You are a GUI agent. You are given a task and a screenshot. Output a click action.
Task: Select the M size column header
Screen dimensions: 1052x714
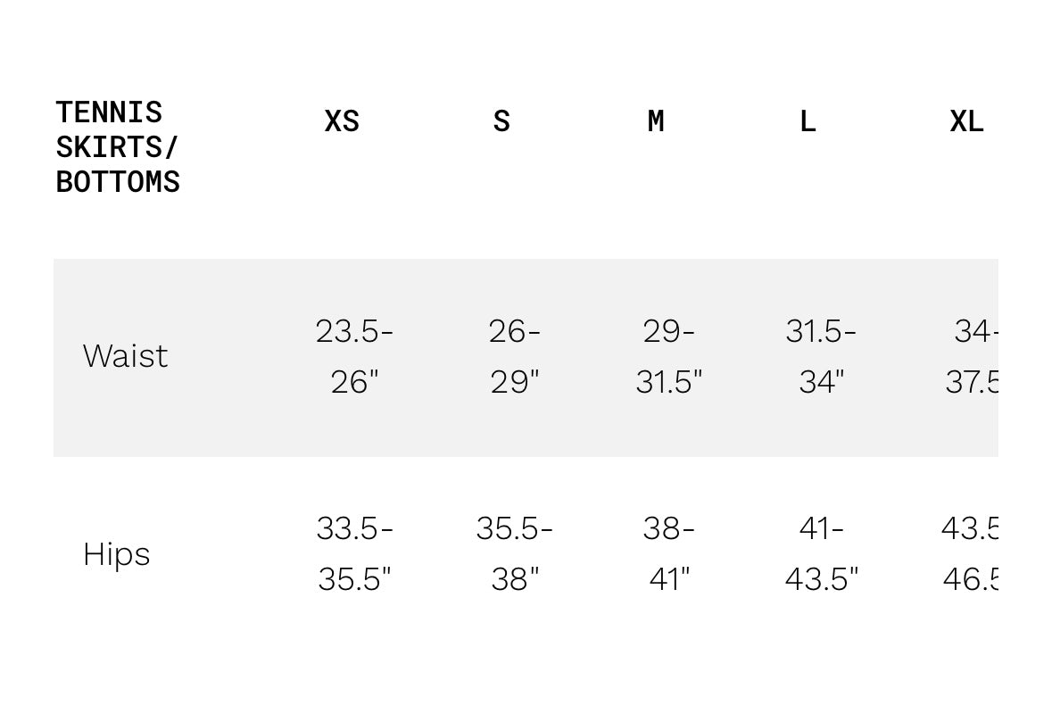(656, 121)
